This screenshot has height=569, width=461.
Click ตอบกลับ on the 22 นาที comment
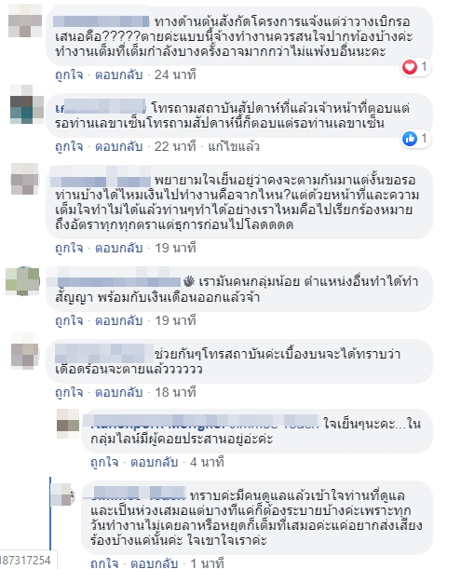point(118,146)
